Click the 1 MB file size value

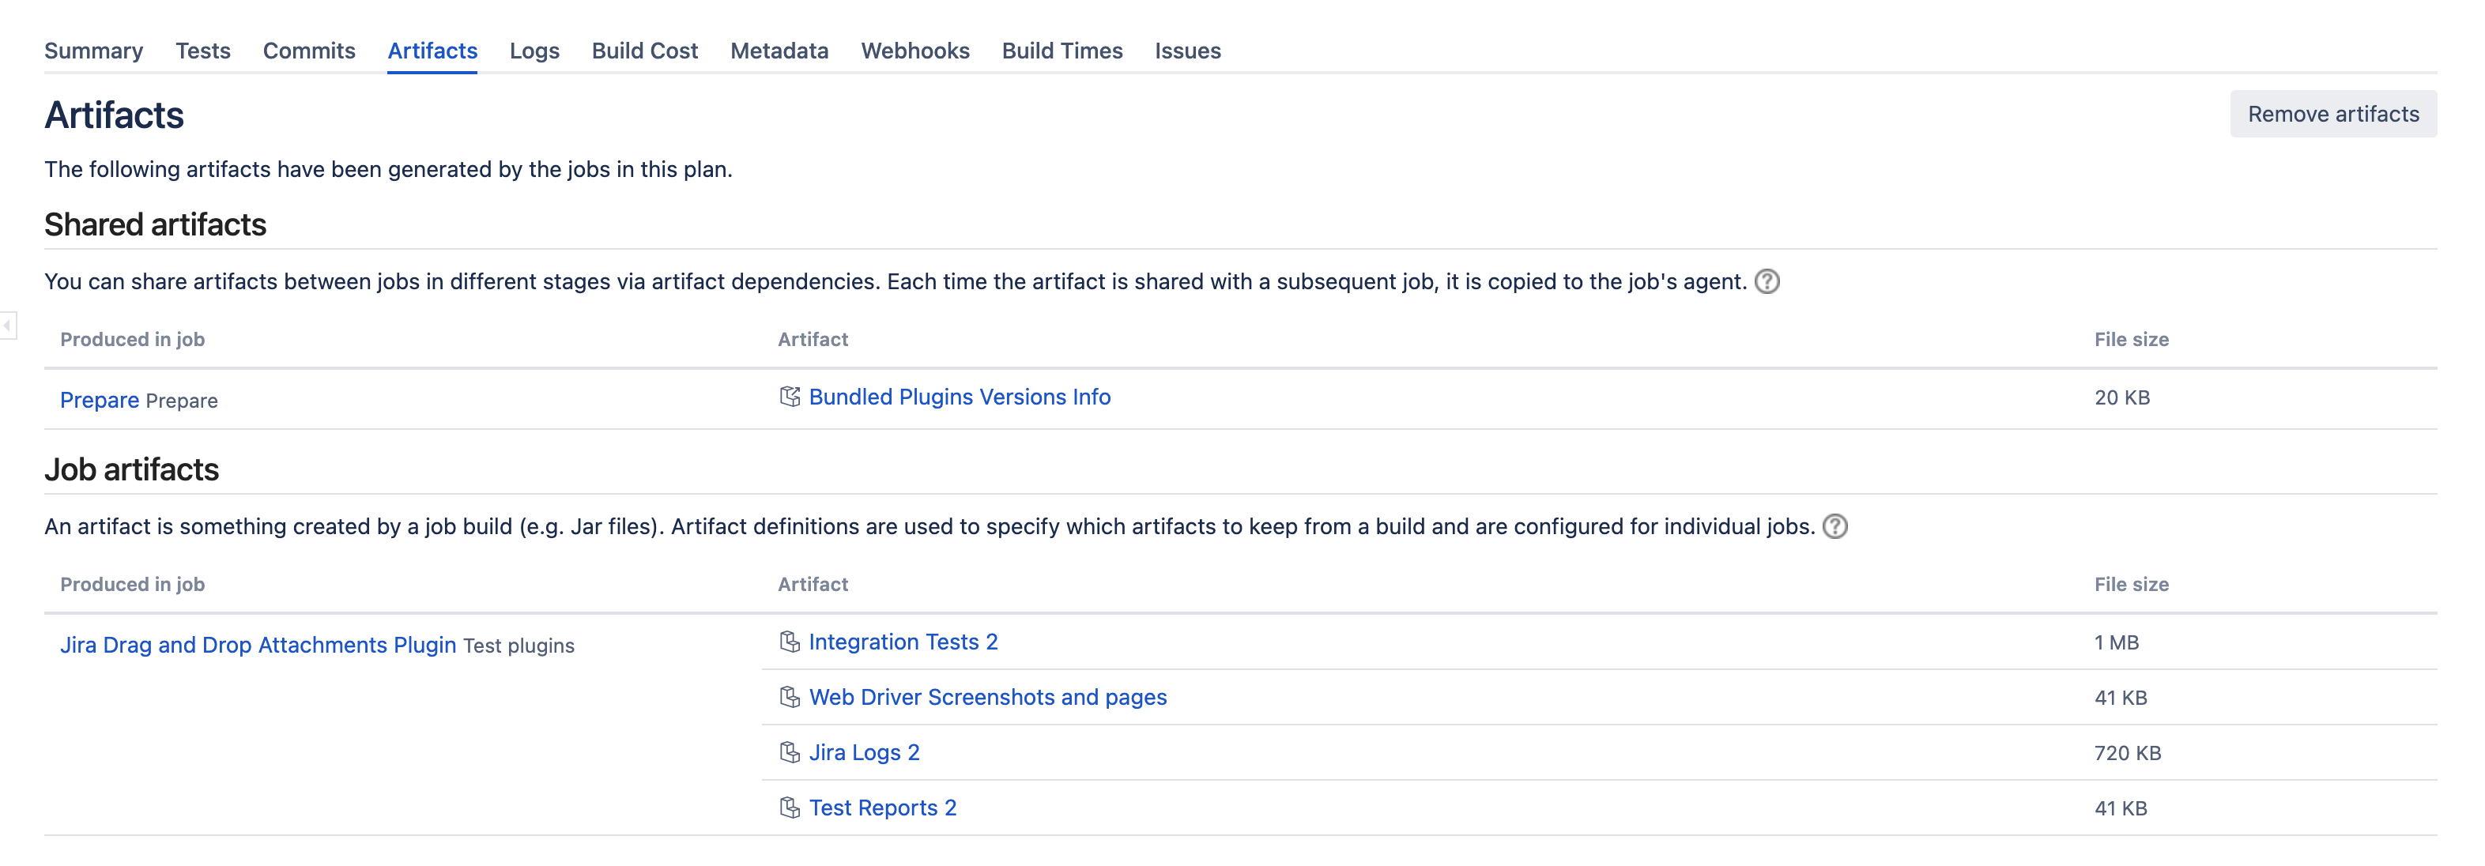coord(2117,642)
